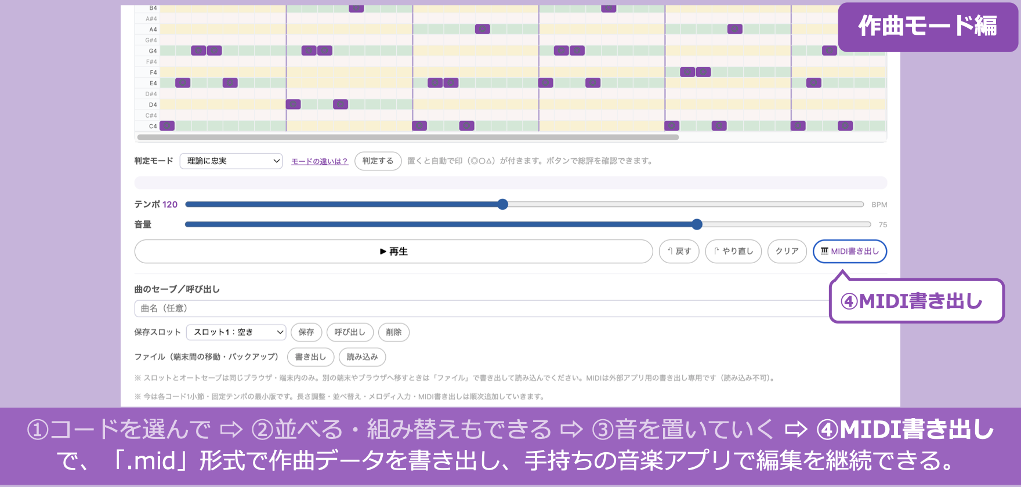Click the D4 pitch row label
Image resolution: width=1021 pixels, height=487 pixels.
(x=153, y=104)
